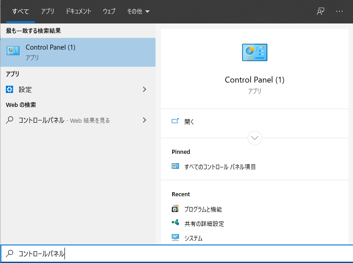
Task: Click the web search magnifier icon
Action: click(x=9, y=120)
